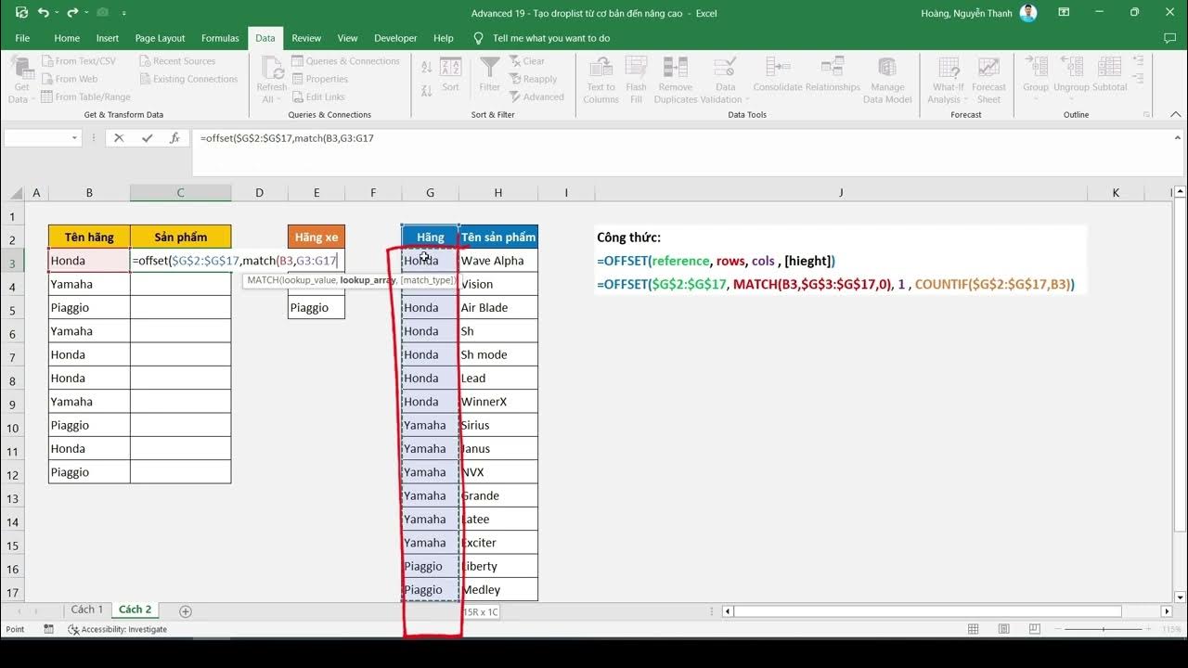Screen dimensions: 1188x668
Task: Click the Text to Columns button
Action: pos(600,80)
